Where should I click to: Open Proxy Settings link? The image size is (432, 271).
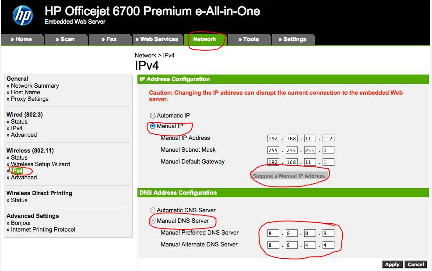(x=30, y=99)
